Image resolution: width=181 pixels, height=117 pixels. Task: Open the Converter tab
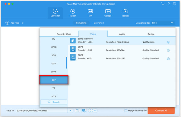(55, 13)
